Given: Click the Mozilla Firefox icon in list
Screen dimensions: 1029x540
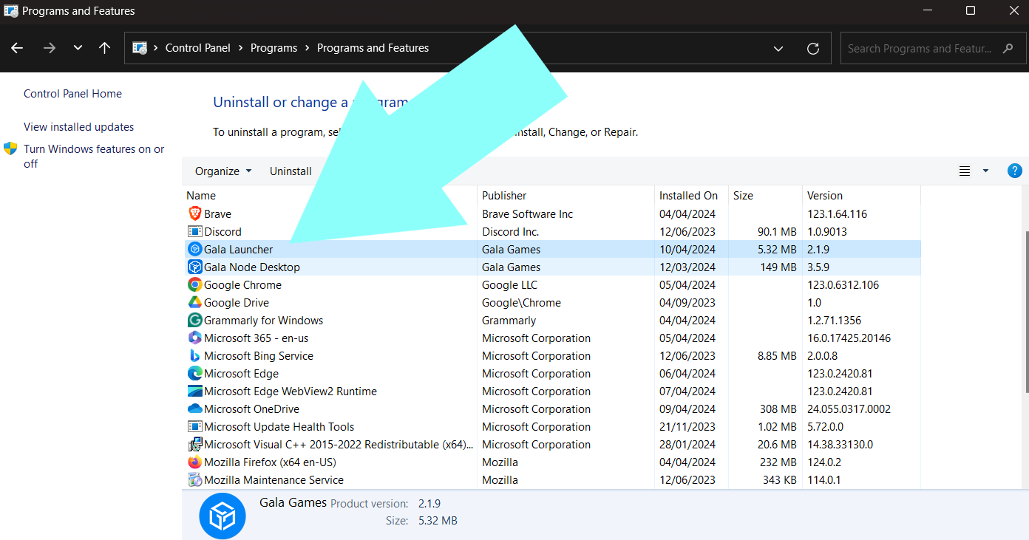Looking at the screenshot, I should [x=194, y=462].
